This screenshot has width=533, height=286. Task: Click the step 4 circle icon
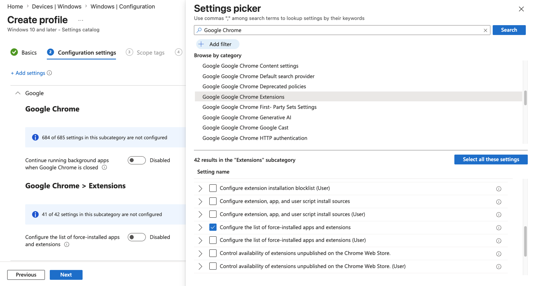click(179, 52)
